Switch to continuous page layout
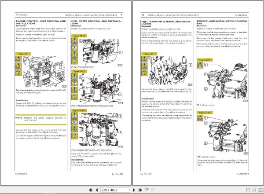This screenshot has height=194, width=264. (x=254, y=190)
